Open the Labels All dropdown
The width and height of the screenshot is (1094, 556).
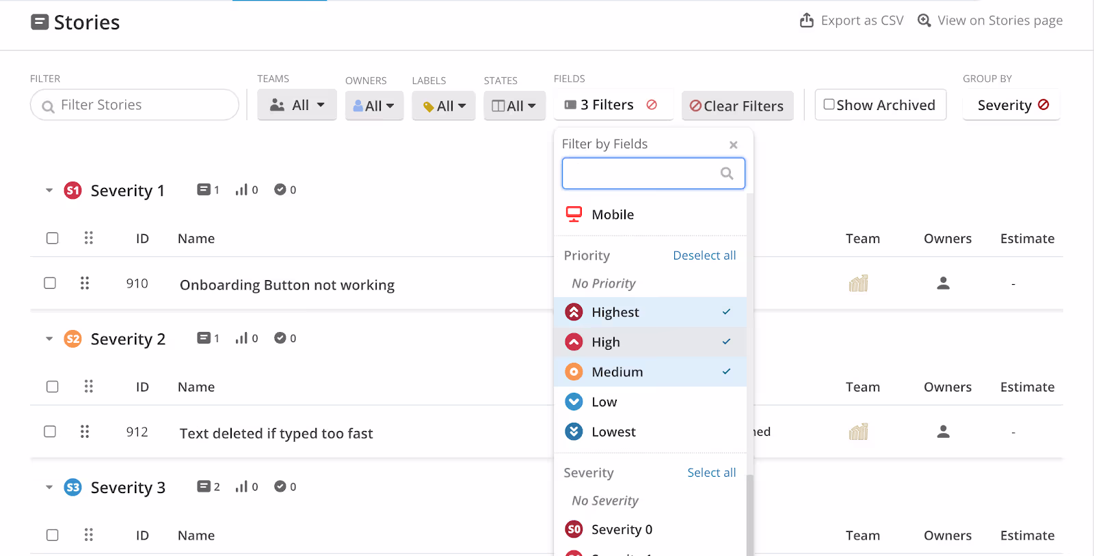(x=443, y=106)
